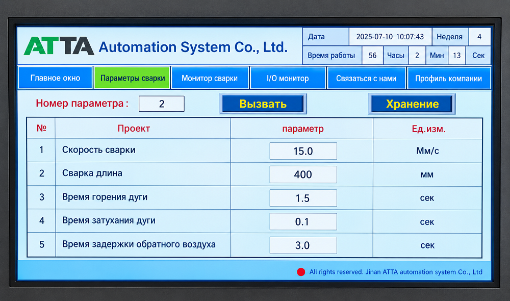This screenshot has width=510, height=301.
Task: Click the Дата label
Action: (x=316, y=37)
